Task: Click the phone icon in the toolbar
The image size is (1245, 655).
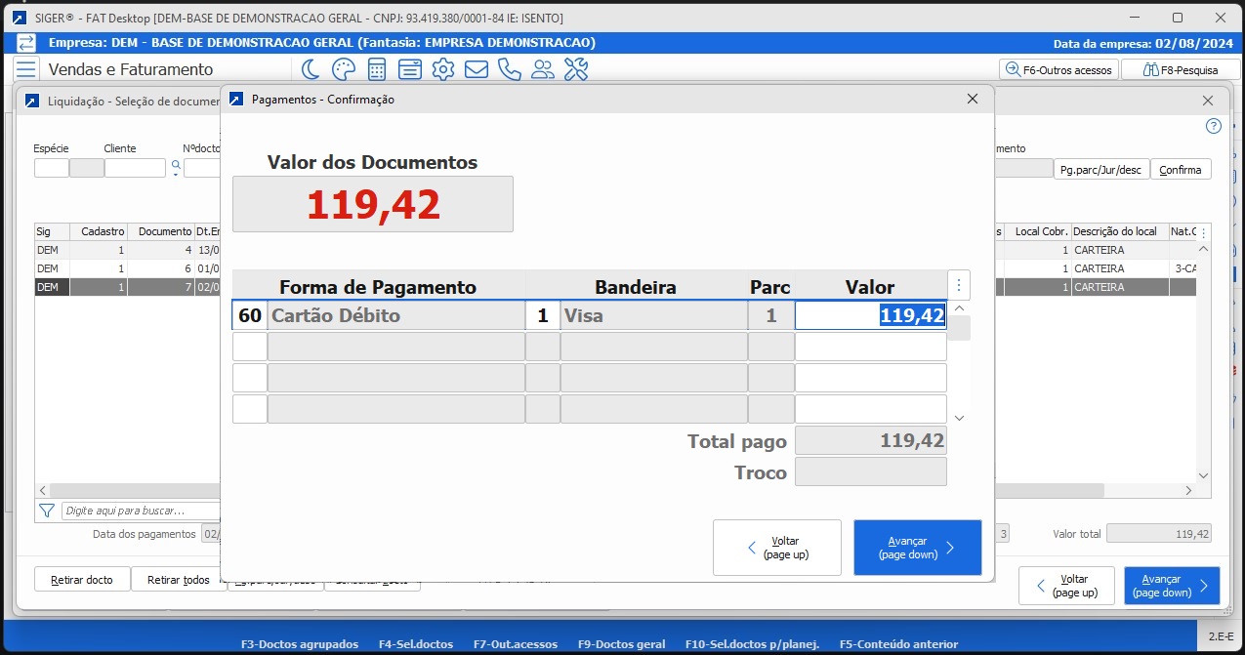Action: point(510,69)
